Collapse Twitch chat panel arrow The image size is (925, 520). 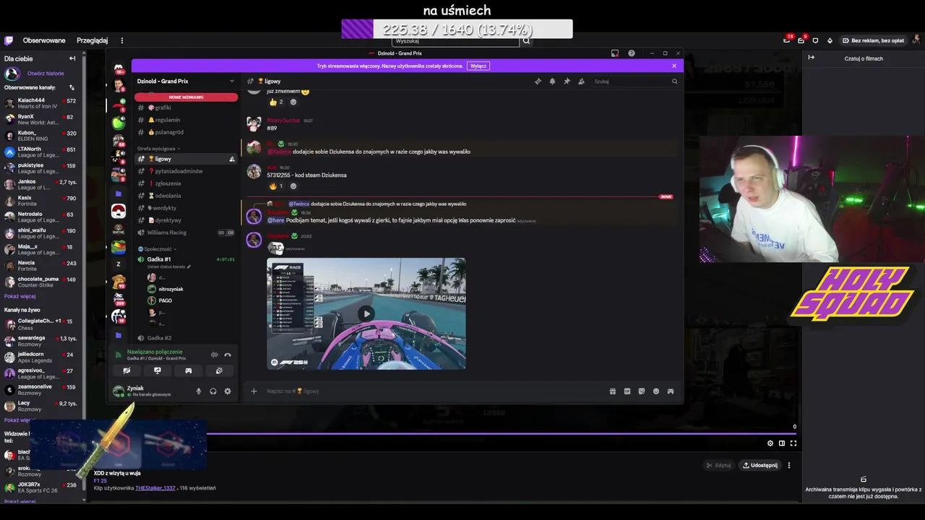point(812,58)
